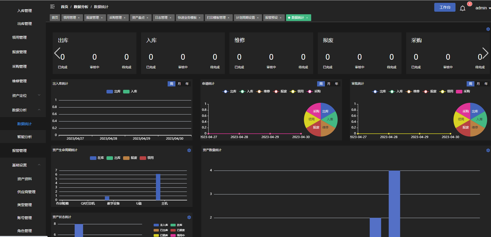Select 月 range in 出入库统计
491x237 pixels.
pyautogui.click(x=179, y=84)
